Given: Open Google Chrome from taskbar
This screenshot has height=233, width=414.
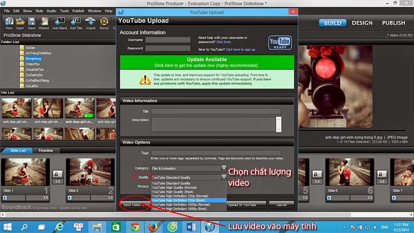Looking at the screenshot, I should [x=135, y=227].
